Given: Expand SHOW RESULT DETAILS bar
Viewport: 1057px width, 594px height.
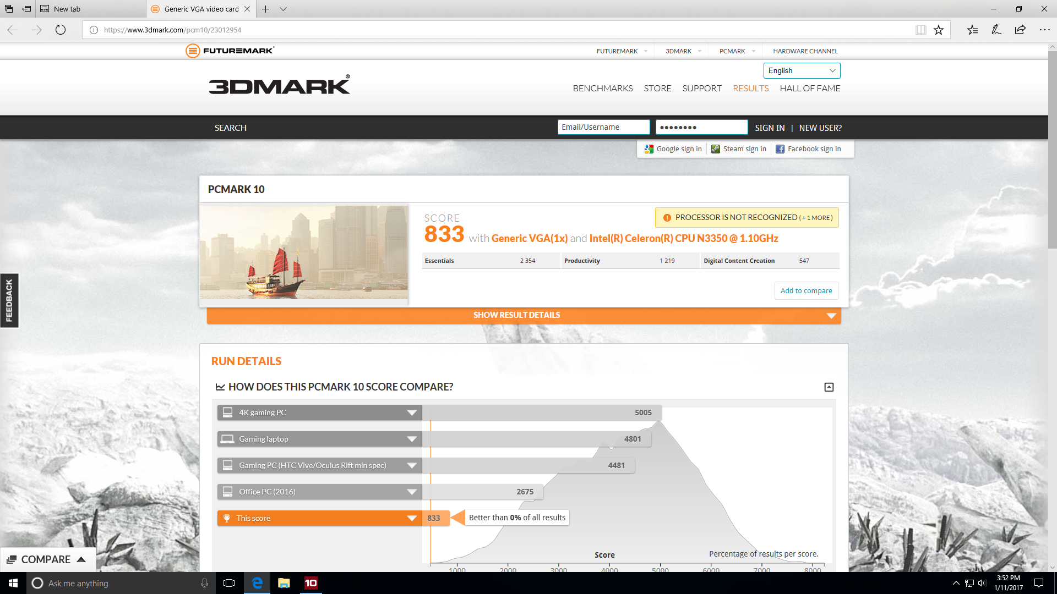Looking at the screenshot, I should tap(524, 315).
